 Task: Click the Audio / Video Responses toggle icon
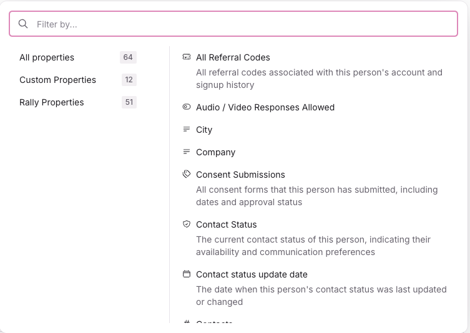(x=186, y=107)
